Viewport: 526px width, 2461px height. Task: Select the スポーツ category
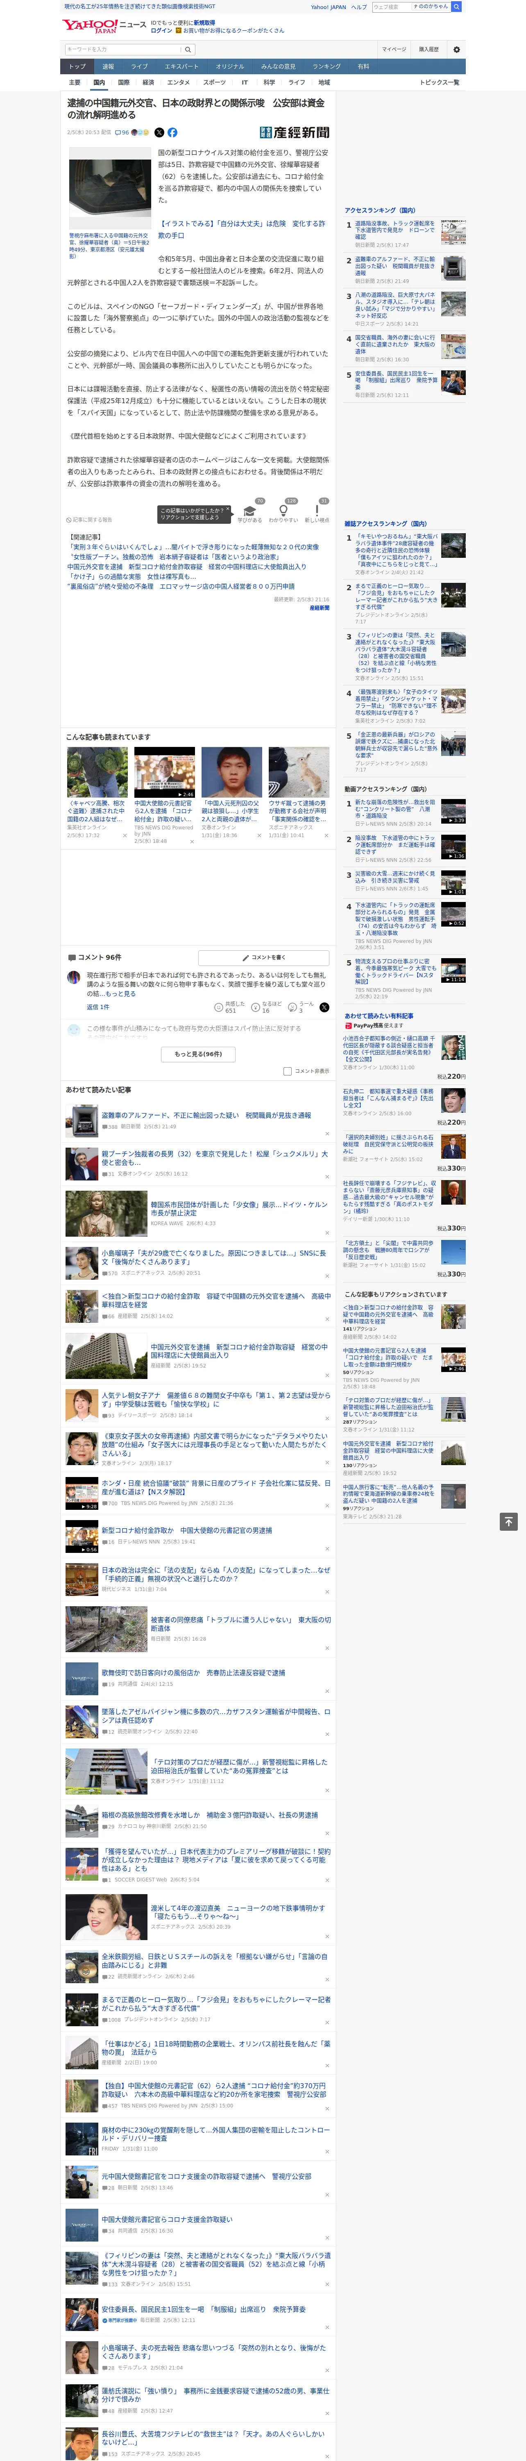click(215, 82)
